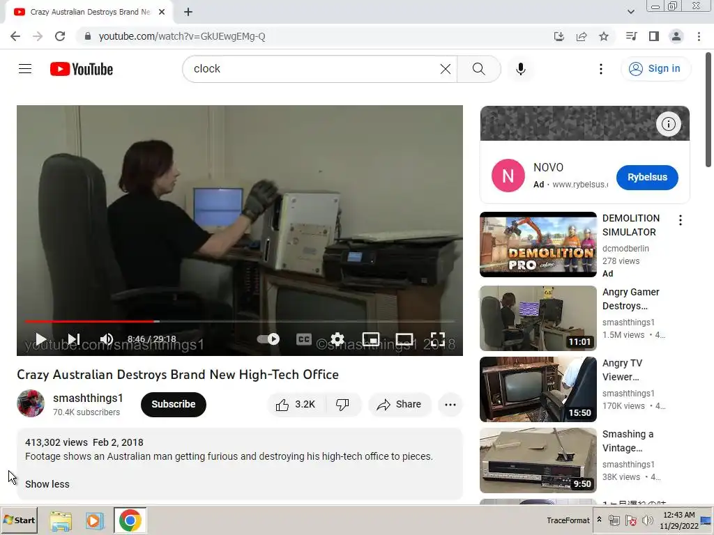Go forward in browser
Image resolution: width=714 pixels, height=535 pixels.
pos(38,36)
